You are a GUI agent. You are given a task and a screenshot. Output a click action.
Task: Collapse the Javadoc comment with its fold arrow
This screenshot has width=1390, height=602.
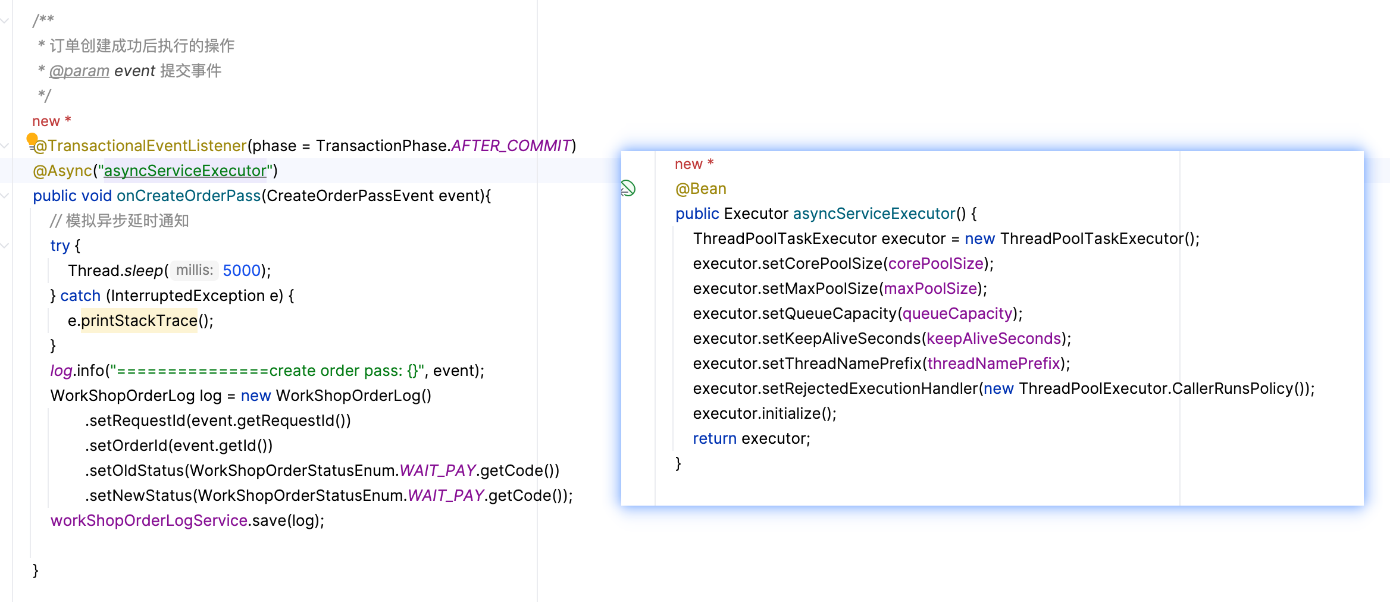(x=5, y=21)
